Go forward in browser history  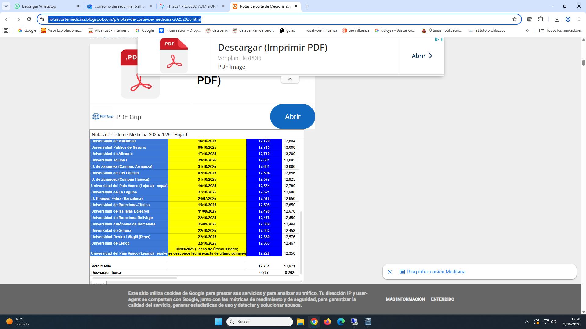[x=18, y=19]
